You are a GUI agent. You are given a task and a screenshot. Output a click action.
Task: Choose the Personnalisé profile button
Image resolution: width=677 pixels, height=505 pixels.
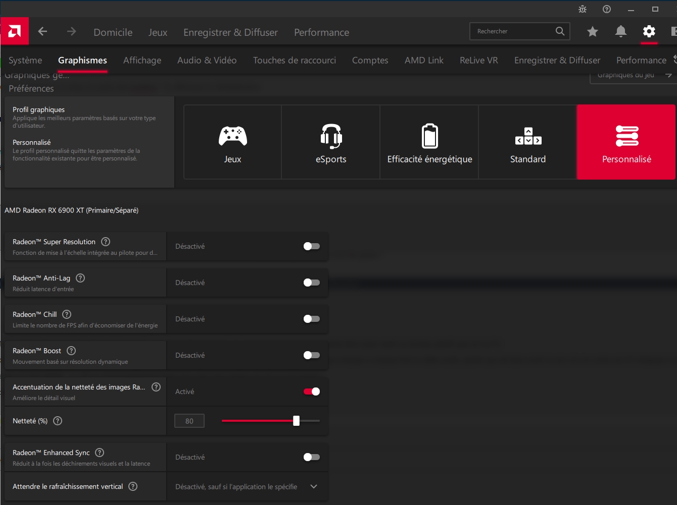click(x=626, y=142)
